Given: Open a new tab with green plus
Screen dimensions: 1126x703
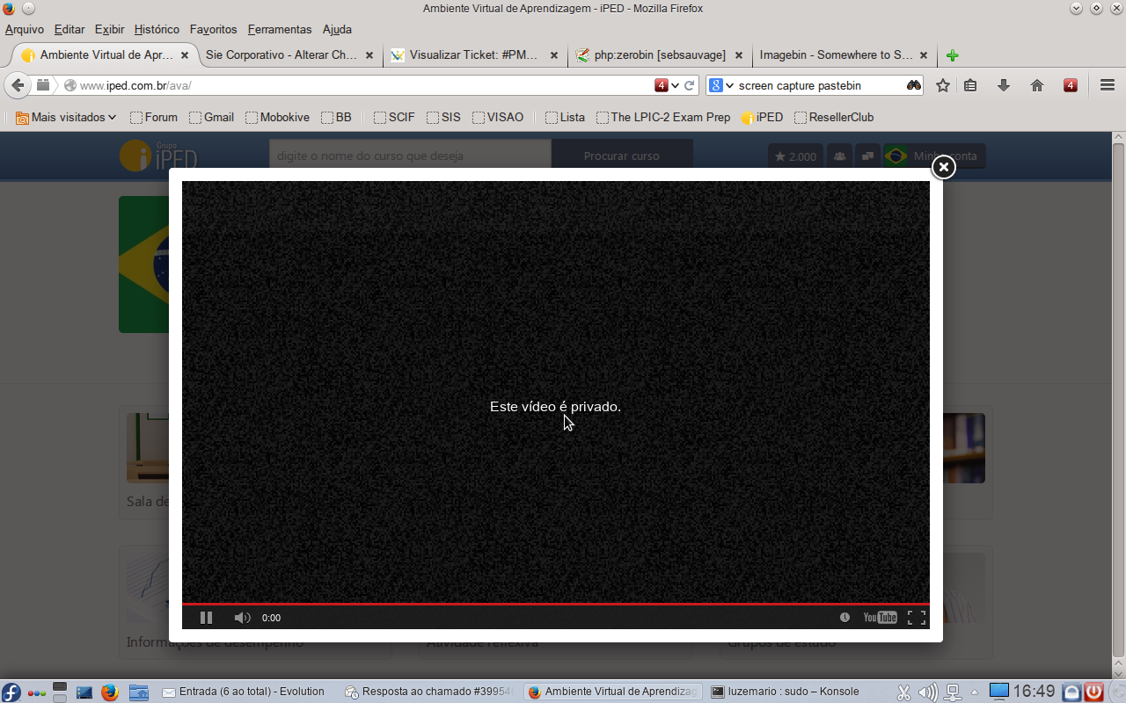Looking at the screenshot, I should 953,55.
